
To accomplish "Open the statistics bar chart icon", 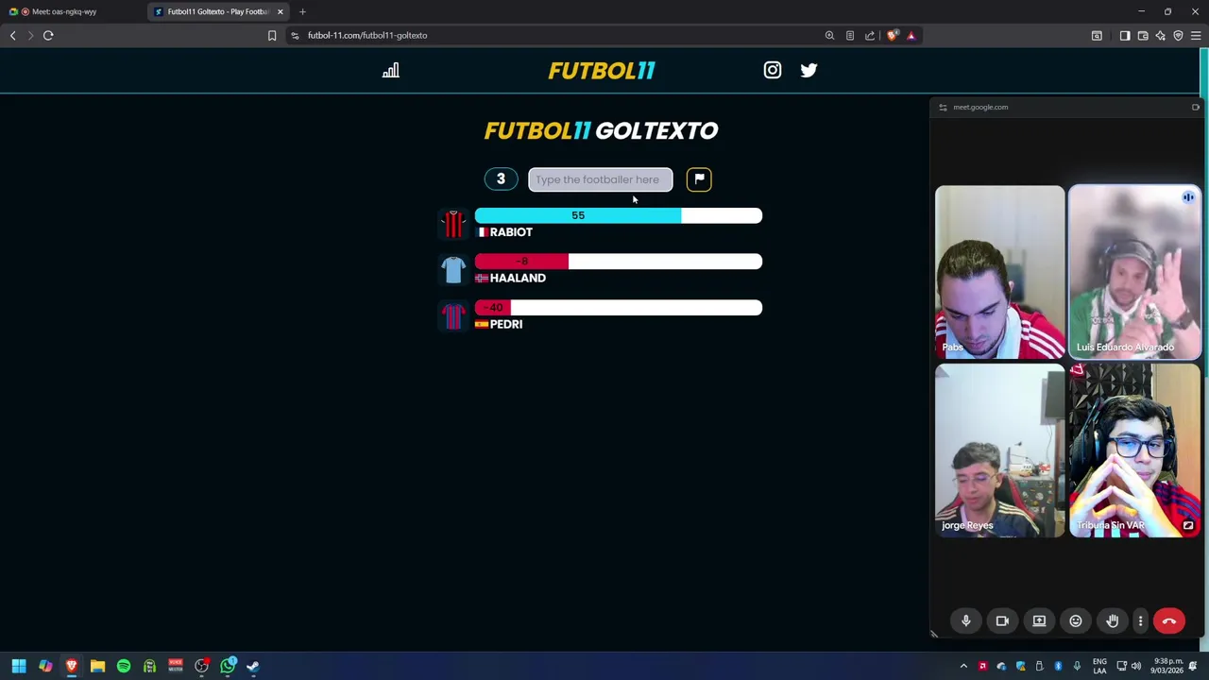I will pos(390,71).
